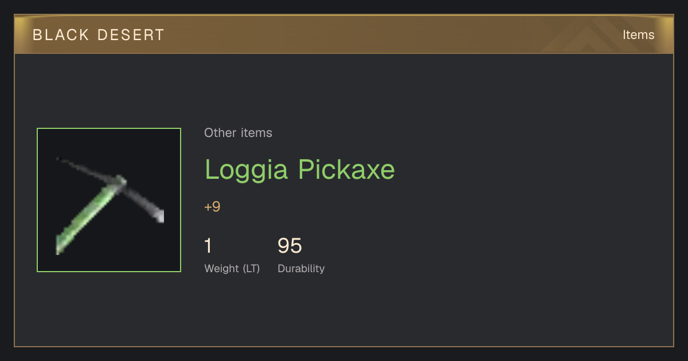688x361 pixels.
Task: Click the BLACK DESERT title text
Action: 99,35
